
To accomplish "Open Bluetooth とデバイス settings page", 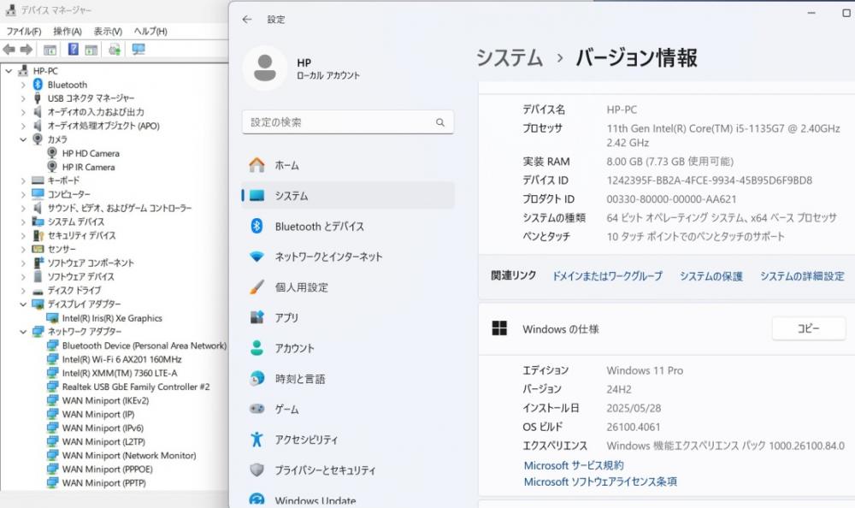I will pyautogui.click(x=318, y=227).
